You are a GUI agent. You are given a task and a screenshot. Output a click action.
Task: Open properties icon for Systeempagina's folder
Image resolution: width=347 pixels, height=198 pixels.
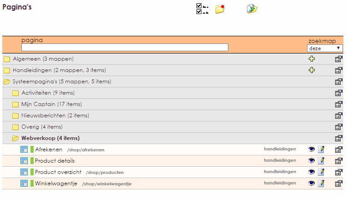pyautogui.click(x=339, y=82)
